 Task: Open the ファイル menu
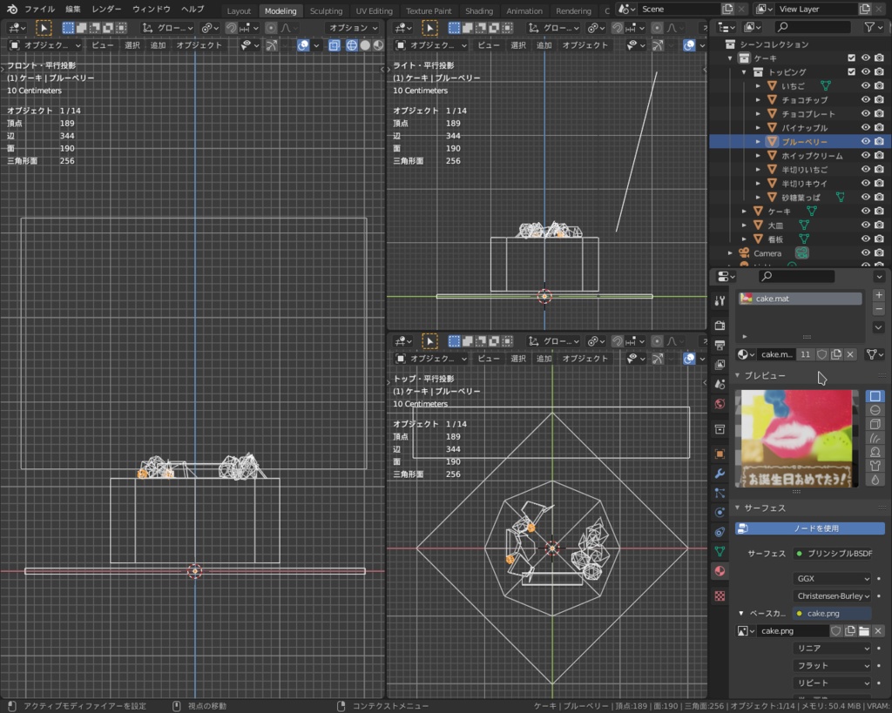click(x=39, y=9)
